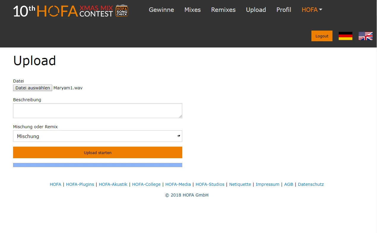Click the Datei field label
The width and height of the screenshot is (377, 233).
[18, 81]
